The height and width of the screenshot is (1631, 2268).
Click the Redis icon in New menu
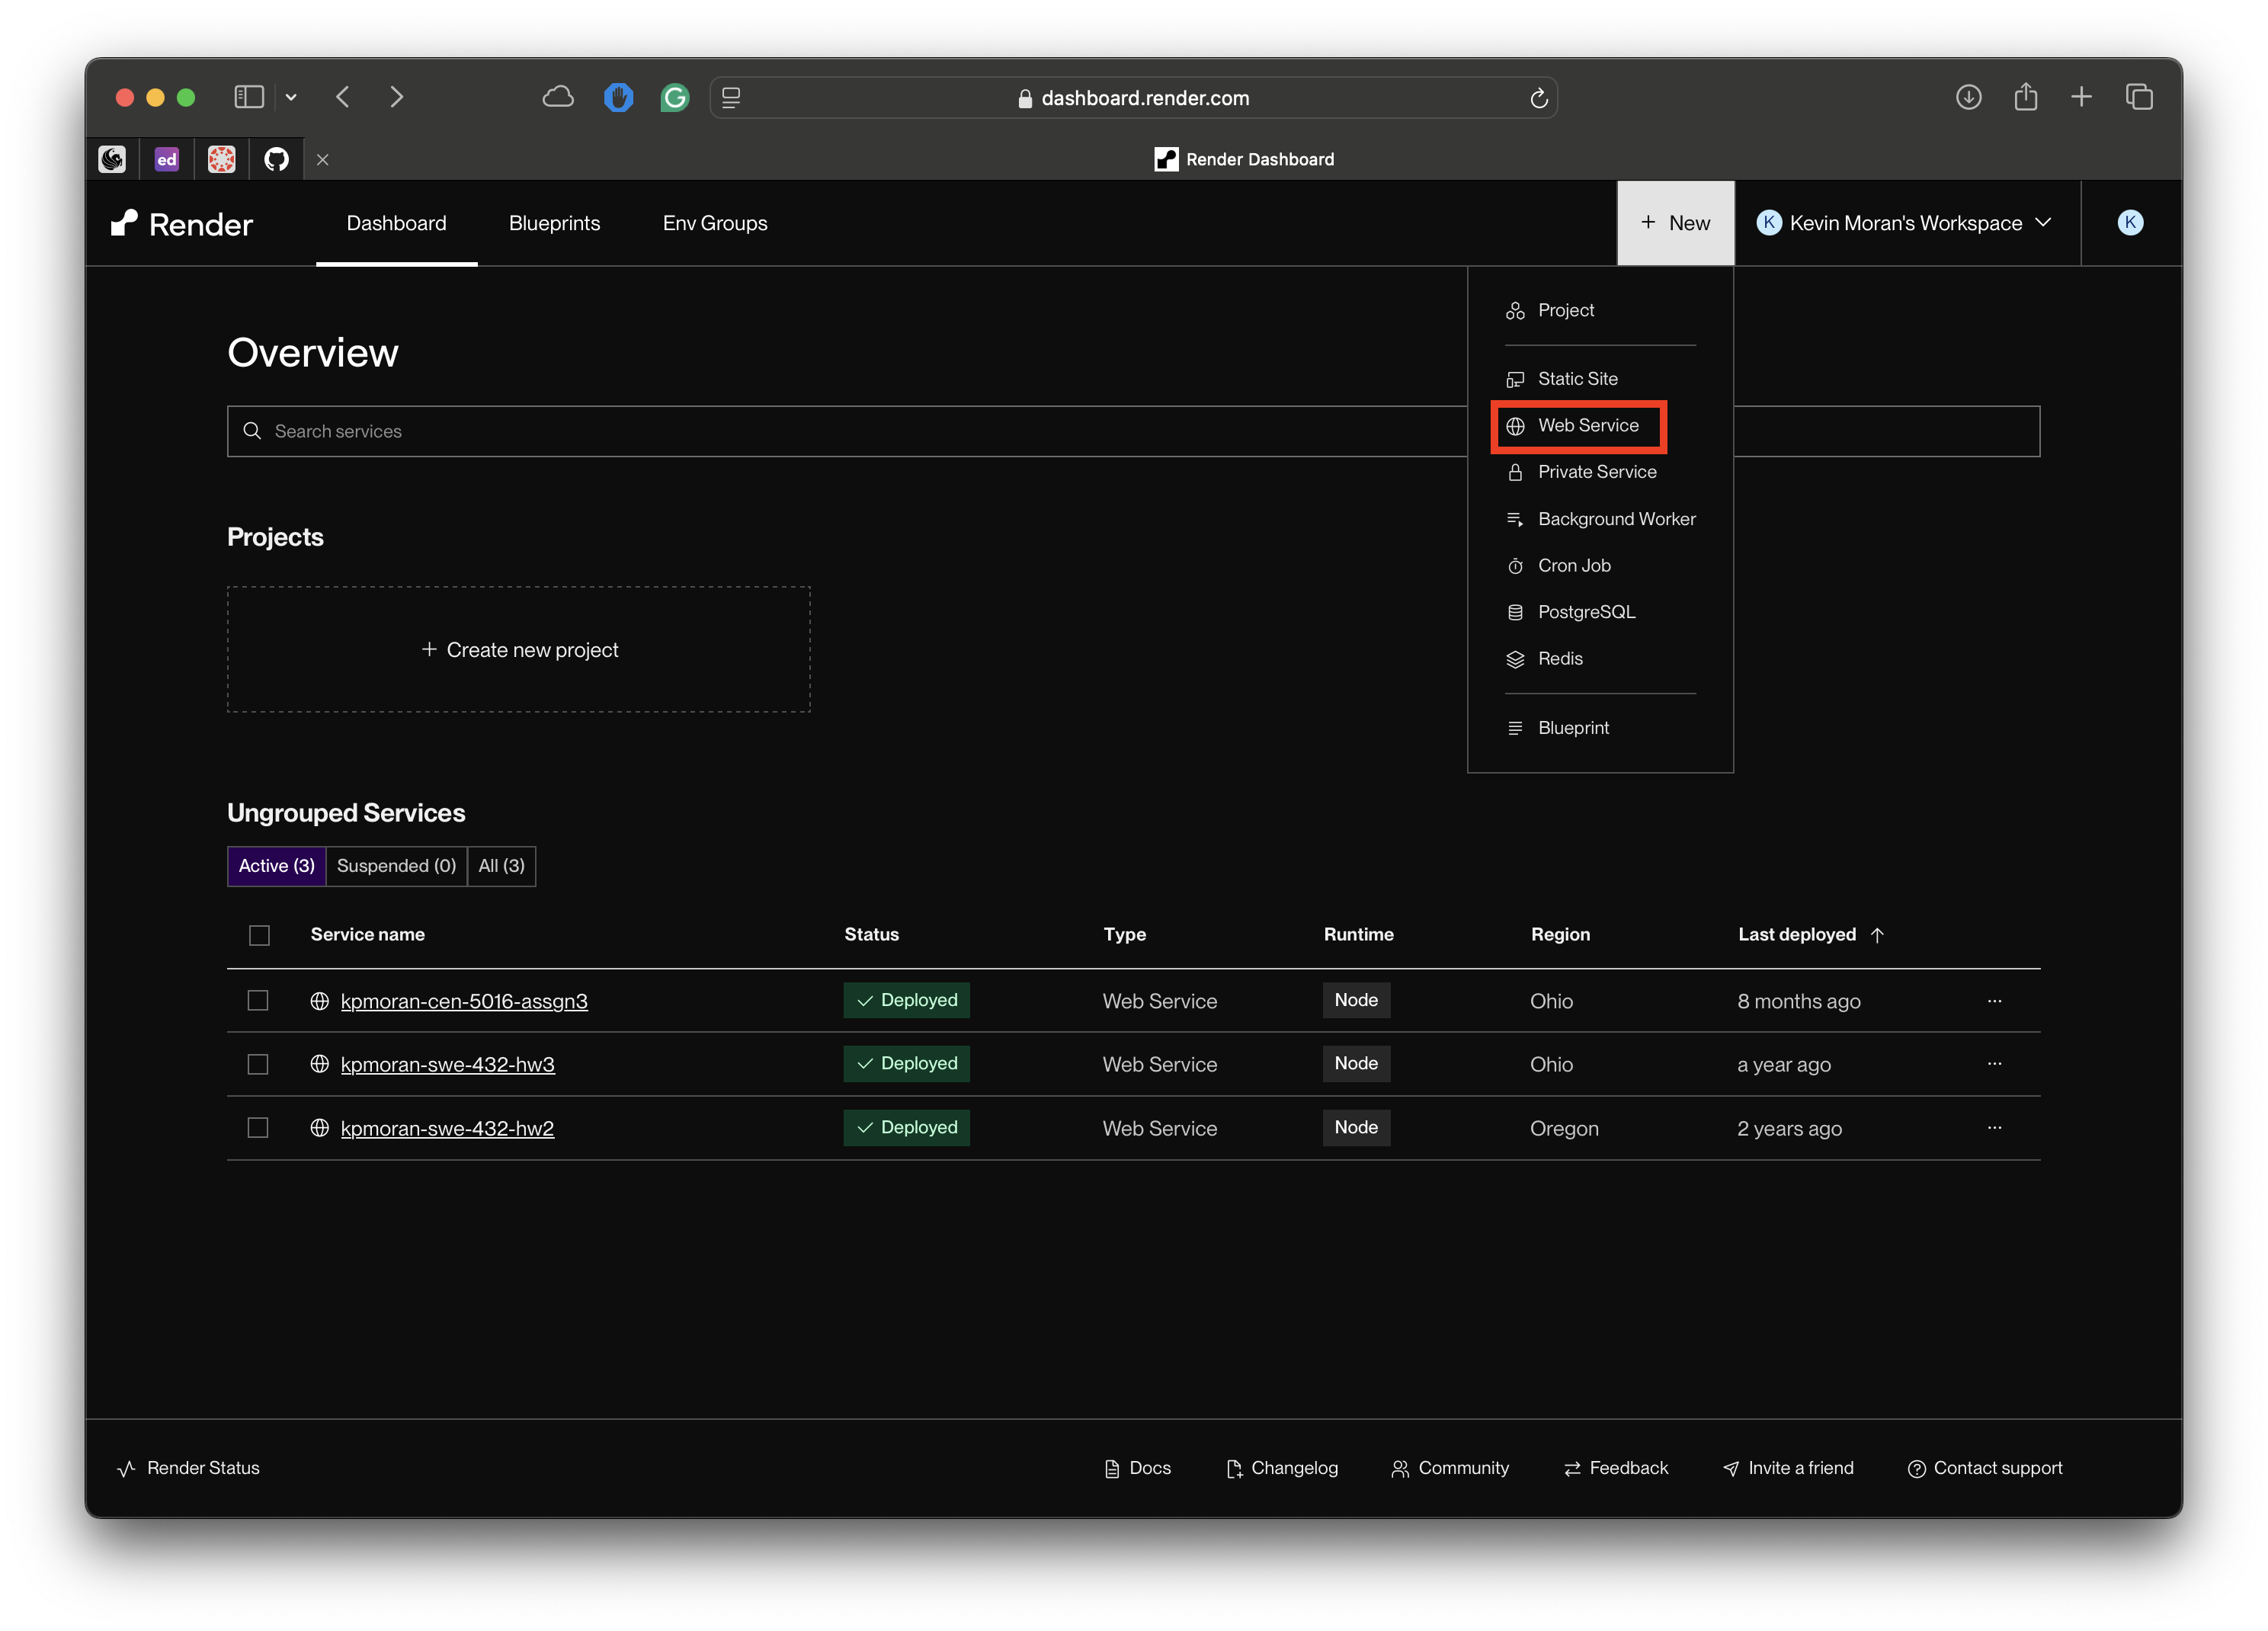coord(1514,658)
